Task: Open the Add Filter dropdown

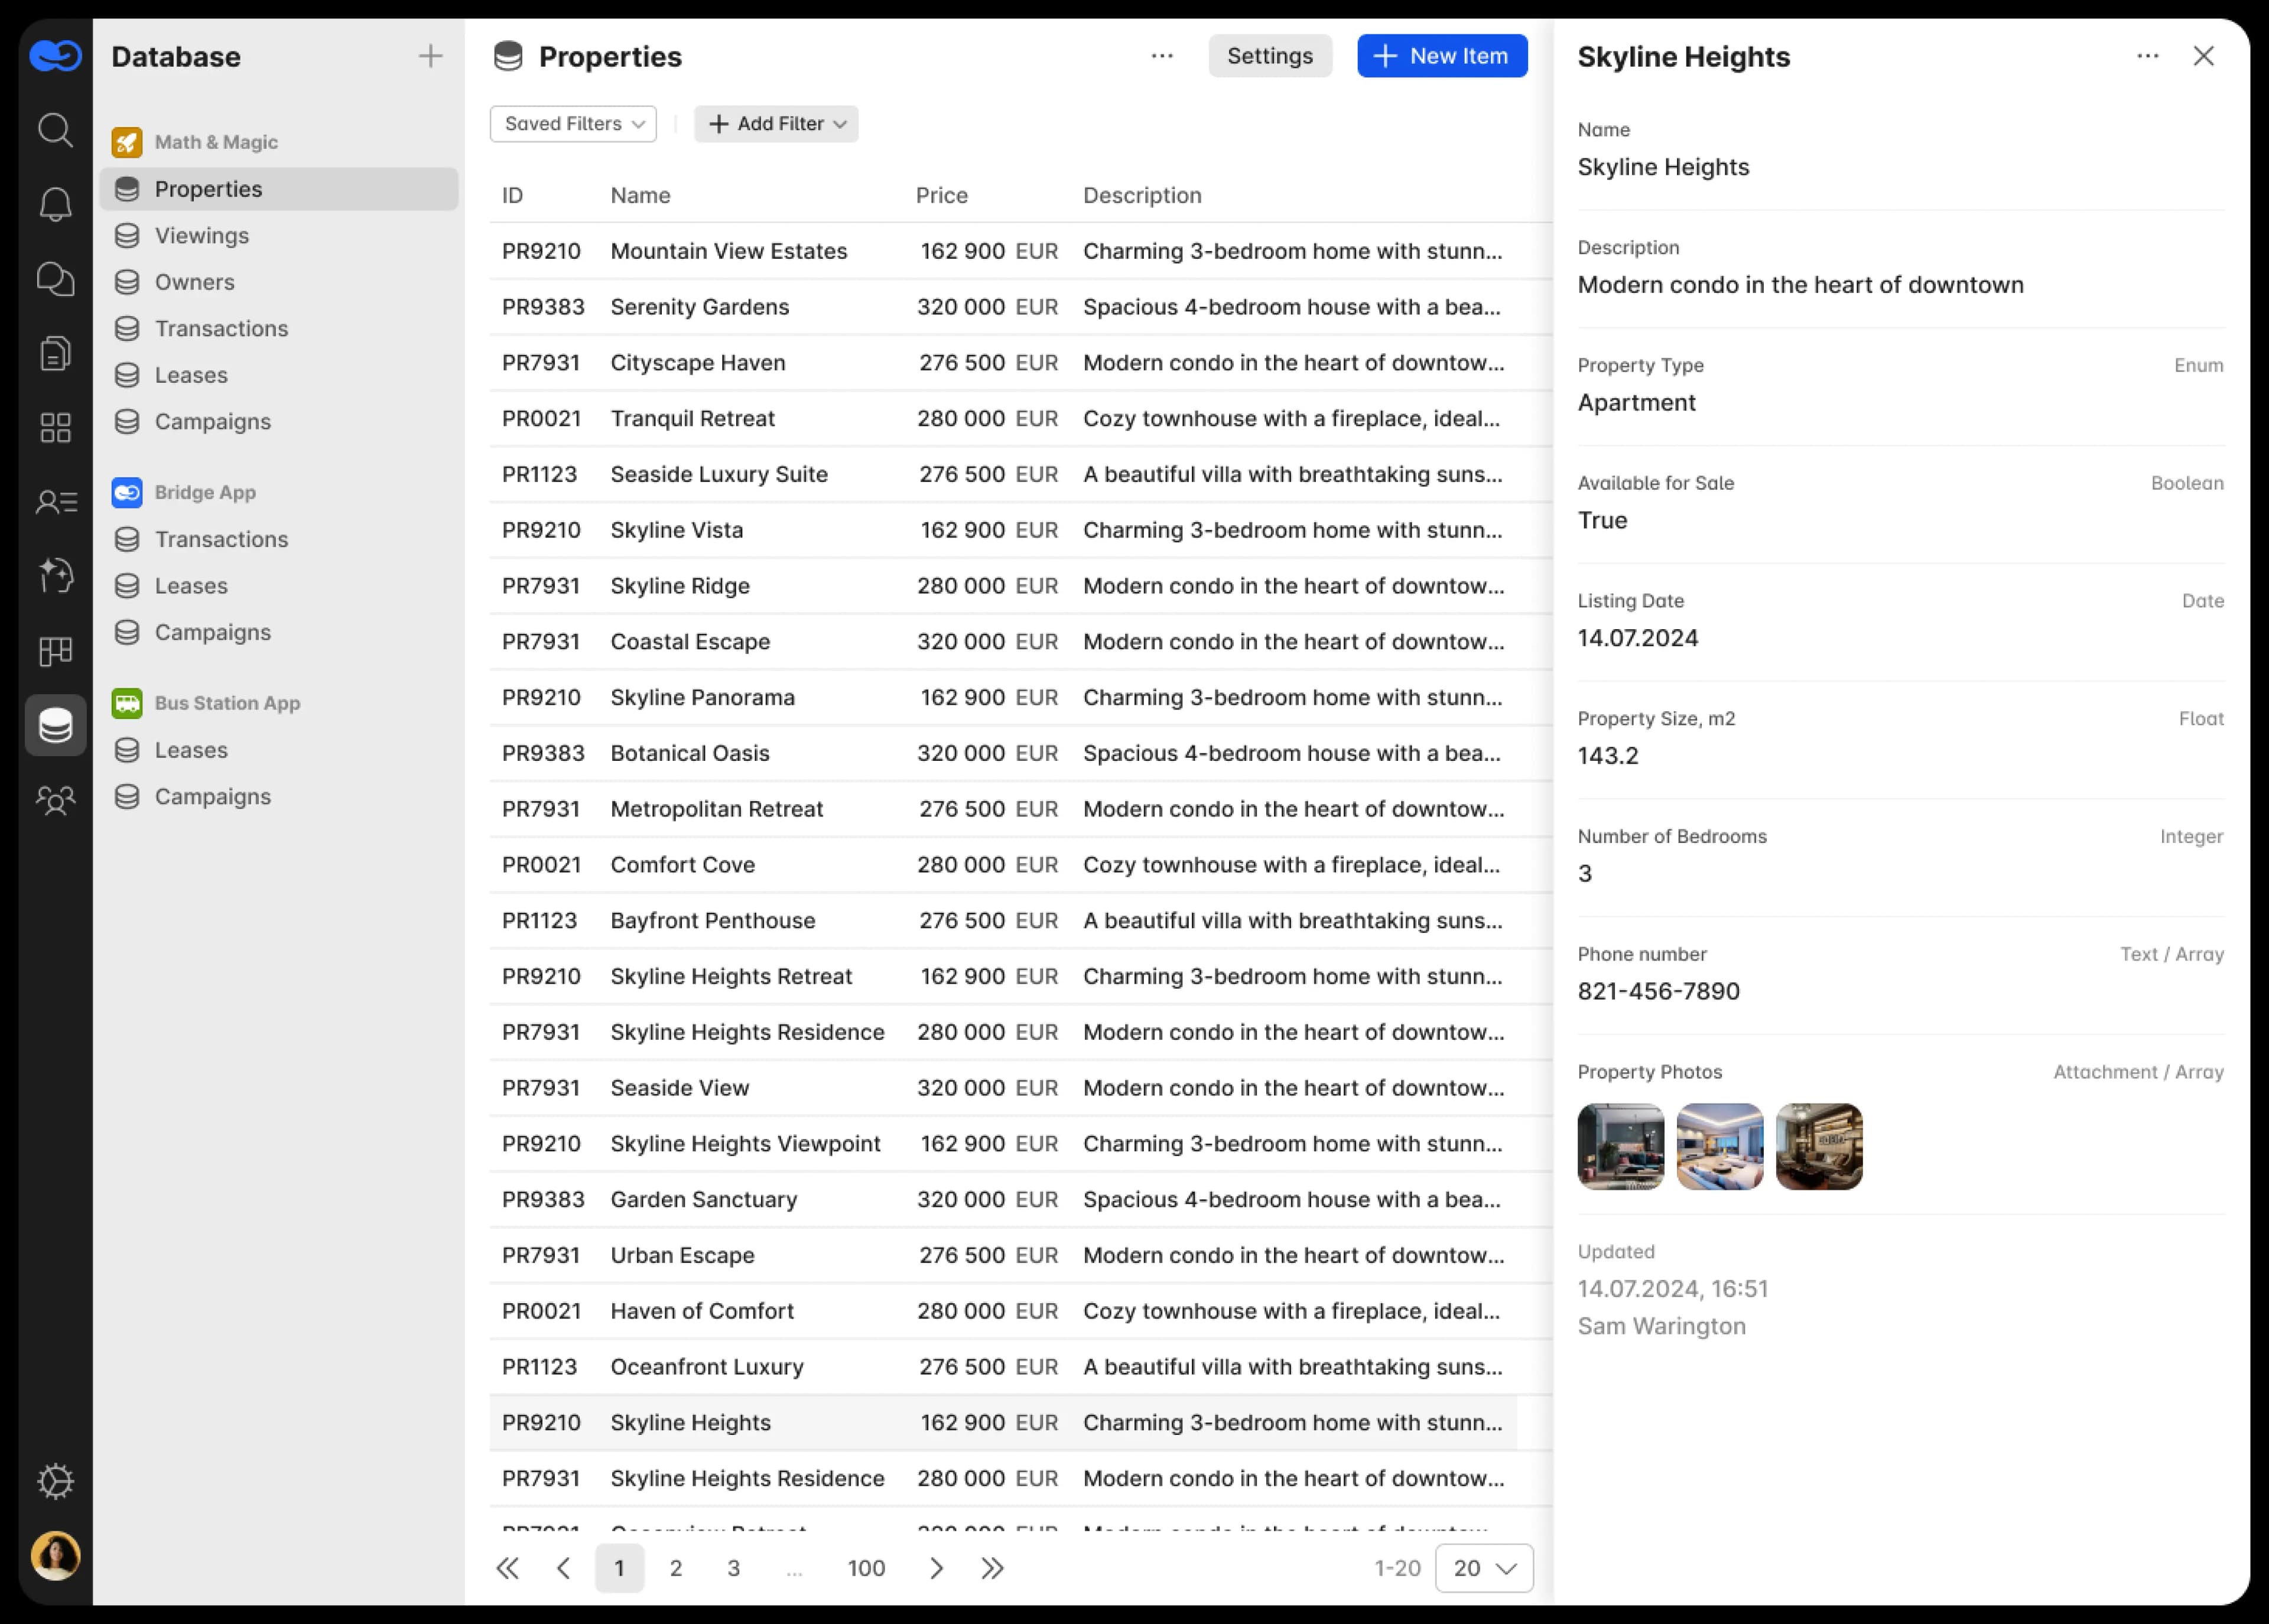Action: (776, 124)
